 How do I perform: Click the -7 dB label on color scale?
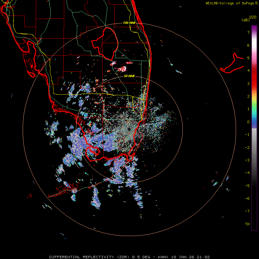pos(247,211)
